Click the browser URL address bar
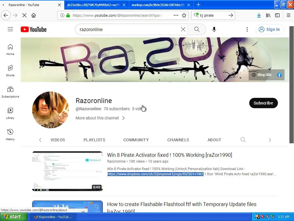Screen dimensions: 294x221 [x=117, y=15]
